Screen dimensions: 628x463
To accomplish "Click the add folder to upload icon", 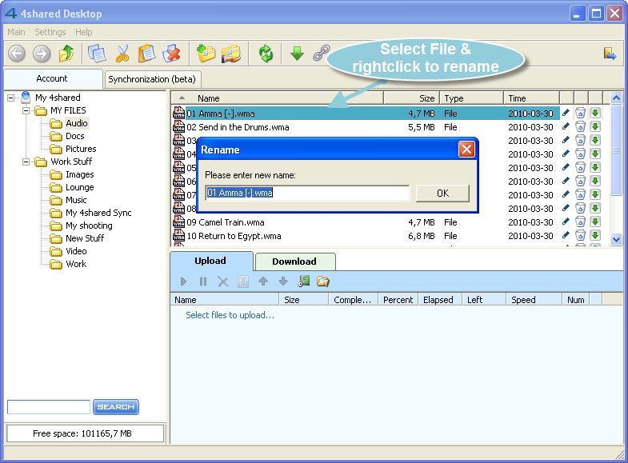I will (323, 281).
